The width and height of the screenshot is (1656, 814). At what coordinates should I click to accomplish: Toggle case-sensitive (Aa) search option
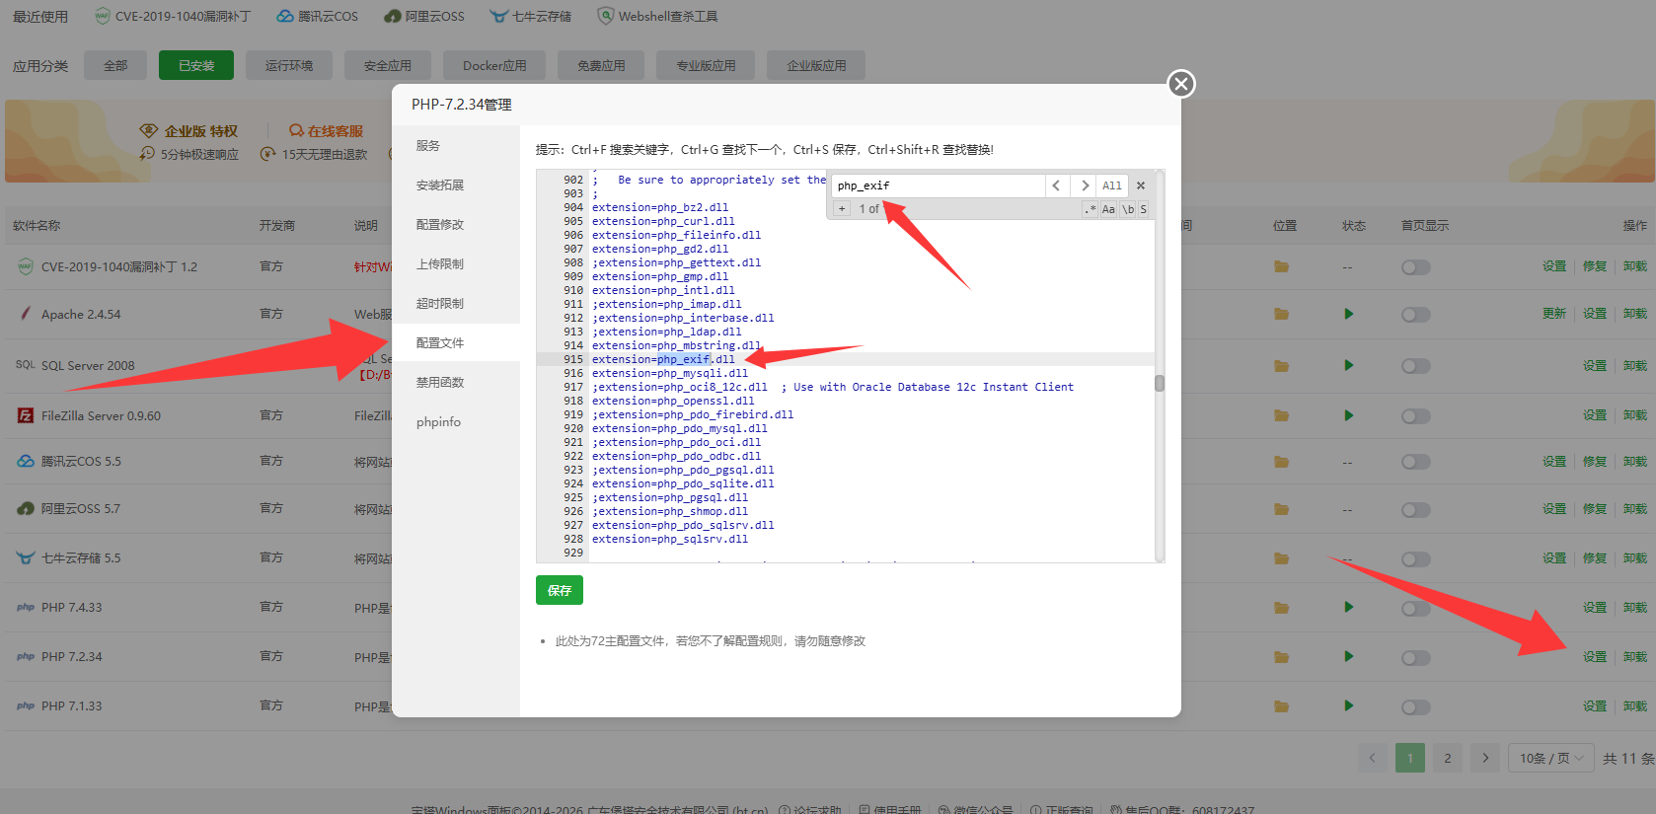coord(1108,209)
